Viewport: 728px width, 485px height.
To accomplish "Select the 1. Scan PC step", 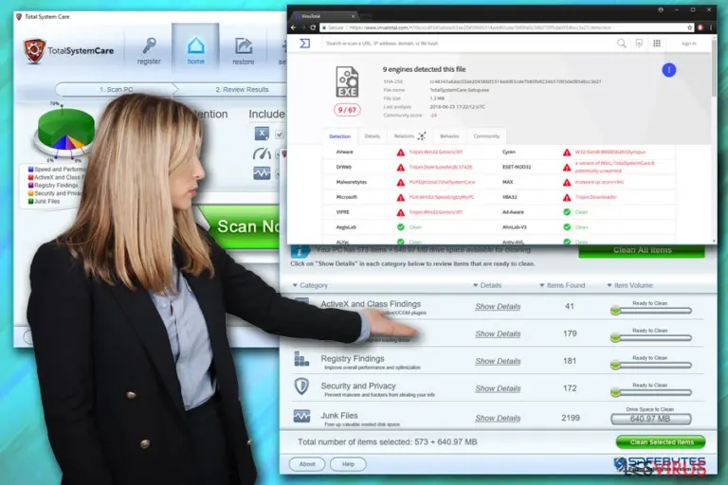I will (x=116, y=89).
